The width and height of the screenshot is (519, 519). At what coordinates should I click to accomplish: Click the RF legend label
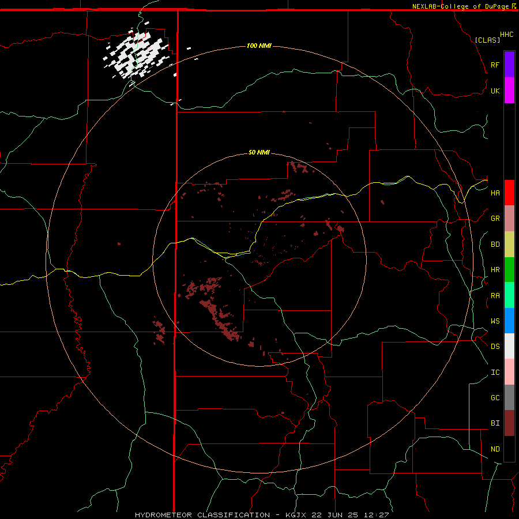[495, 65]
